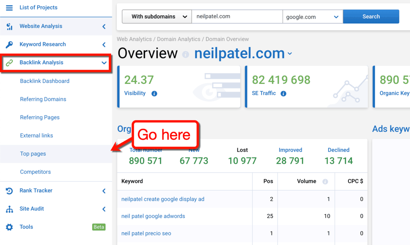
Task: Open Rank Tracker via its sidebar icon
Action: 9,191
